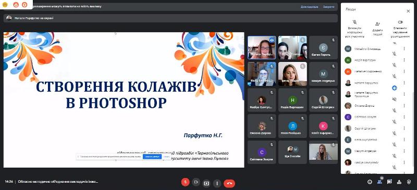Toggle the people panel icon in the bottom bar
This screenshot has width=417, height=190.
(x=379, y=182)
